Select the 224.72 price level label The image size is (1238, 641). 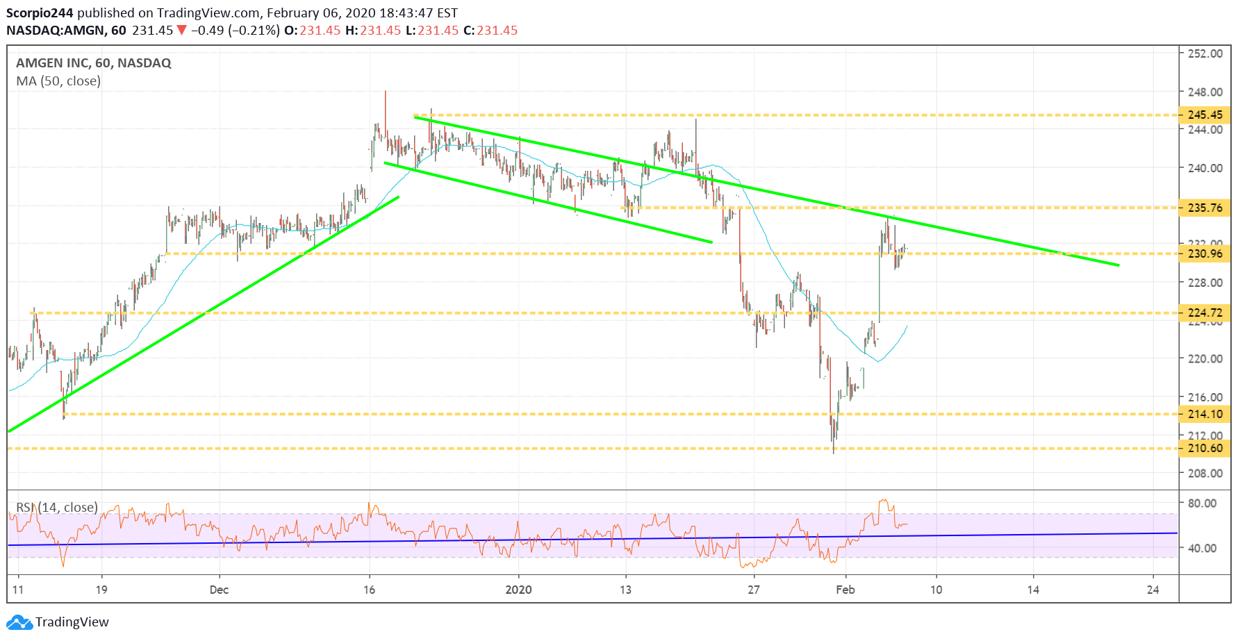(x=1205, y=313)
